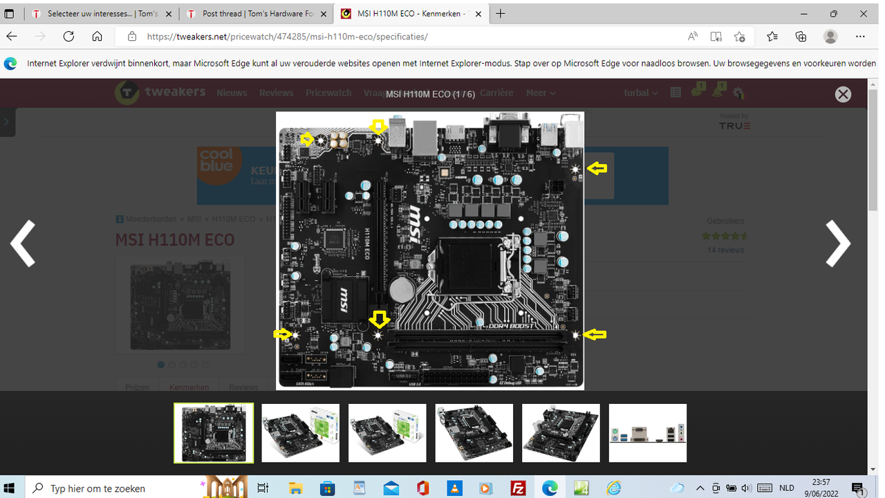This screenshot has height=498, width=885.
Task: Open Microsoft Store from the taskbar
Action: 327,488
